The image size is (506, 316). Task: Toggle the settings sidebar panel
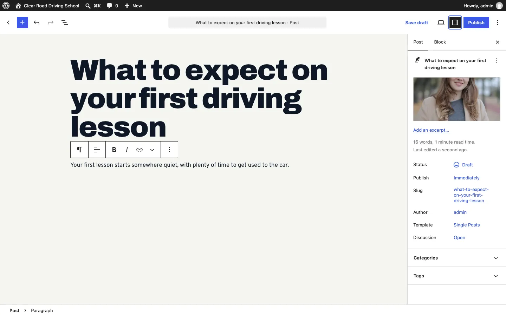tap(455, 22)
